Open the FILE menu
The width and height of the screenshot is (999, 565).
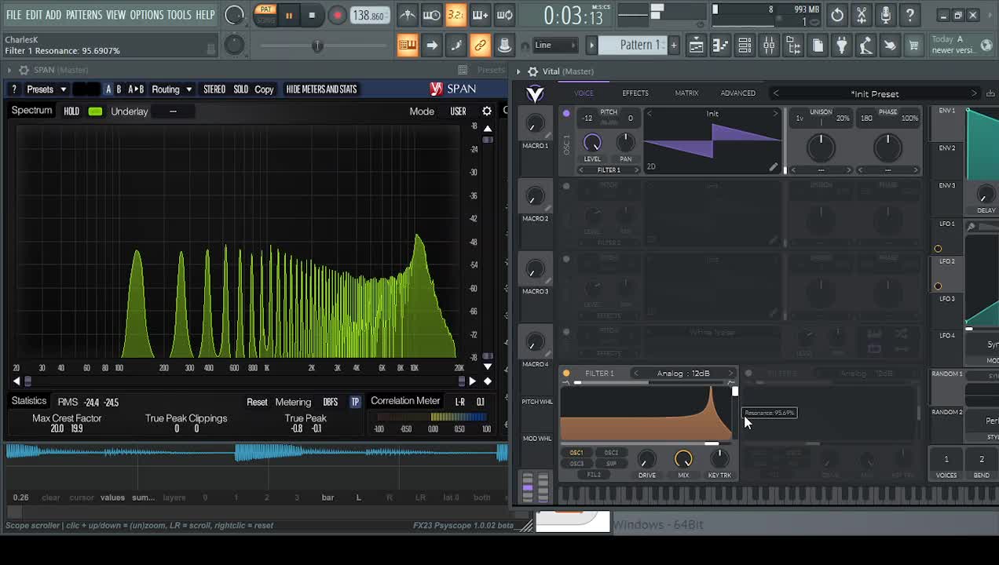click(14, 15)
